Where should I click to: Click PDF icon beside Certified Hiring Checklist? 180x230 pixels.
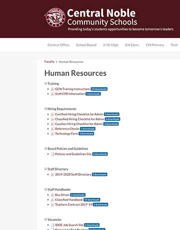[52, 114]
